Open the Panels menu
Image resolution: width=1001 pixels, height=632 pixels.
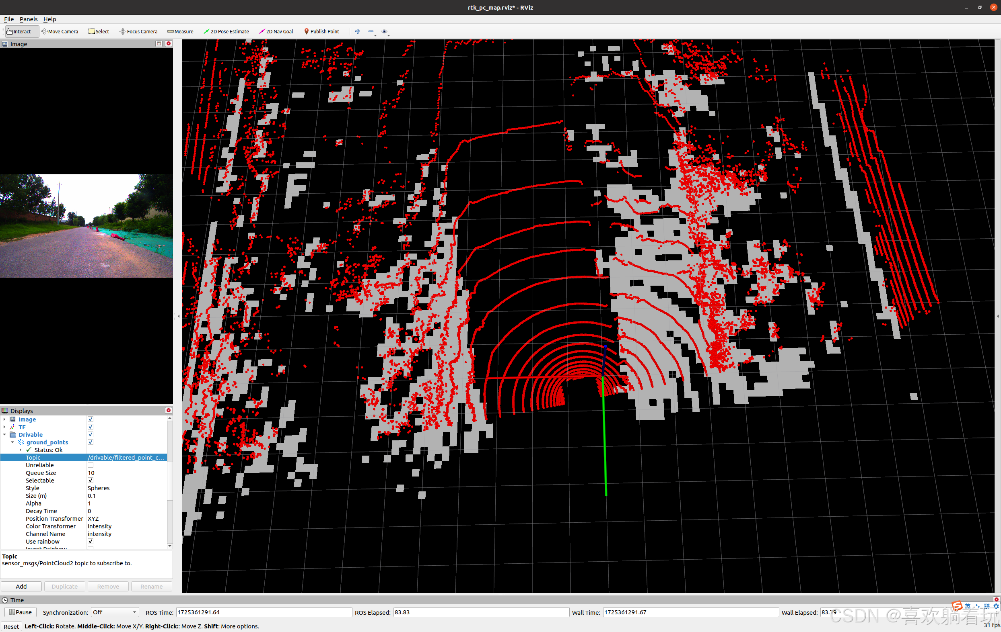[28, 19]
